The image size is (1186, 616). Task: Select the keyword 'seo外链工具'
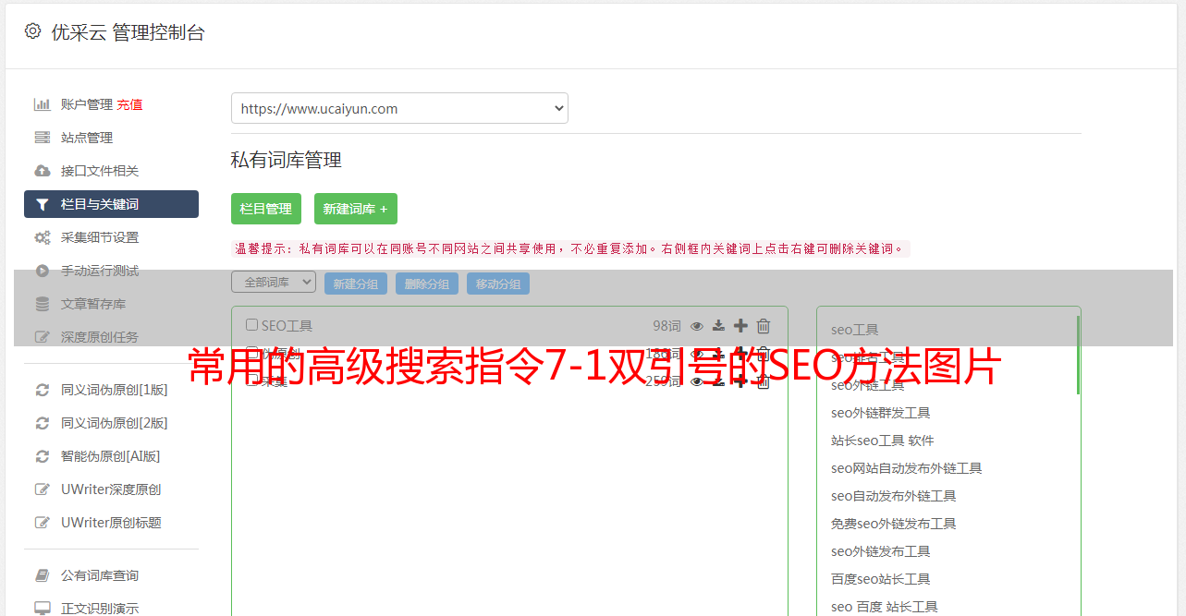click(x=868, y=385)
